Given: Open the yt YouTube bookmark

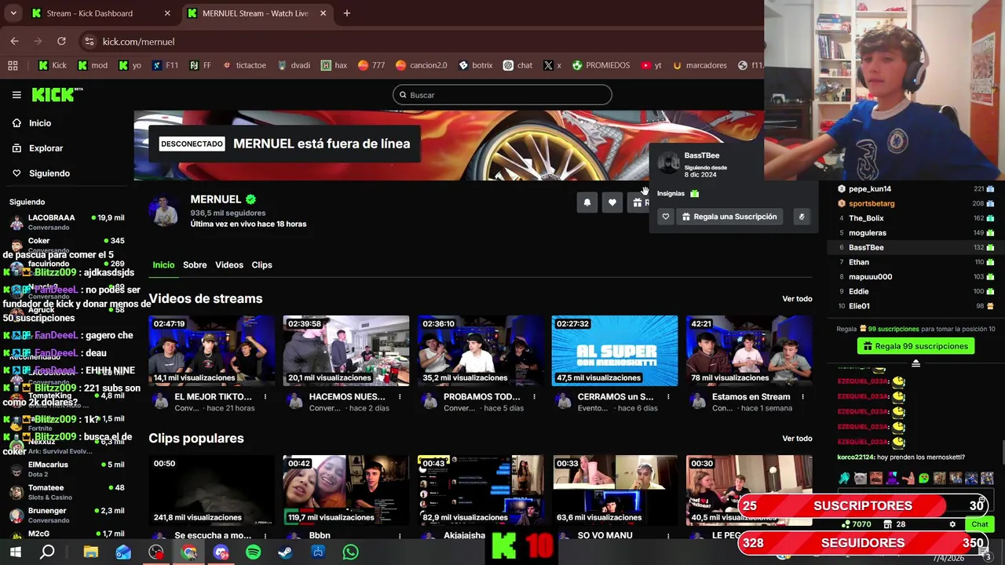Looking at the screenshot, I should 652,65.
